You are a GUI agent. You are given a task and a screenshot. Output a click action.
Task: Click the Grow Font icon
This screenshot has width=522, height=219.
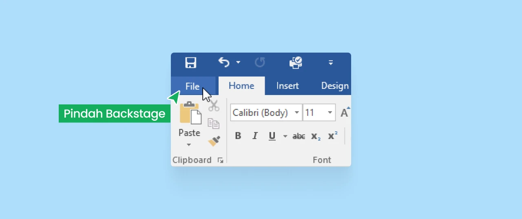345,113
